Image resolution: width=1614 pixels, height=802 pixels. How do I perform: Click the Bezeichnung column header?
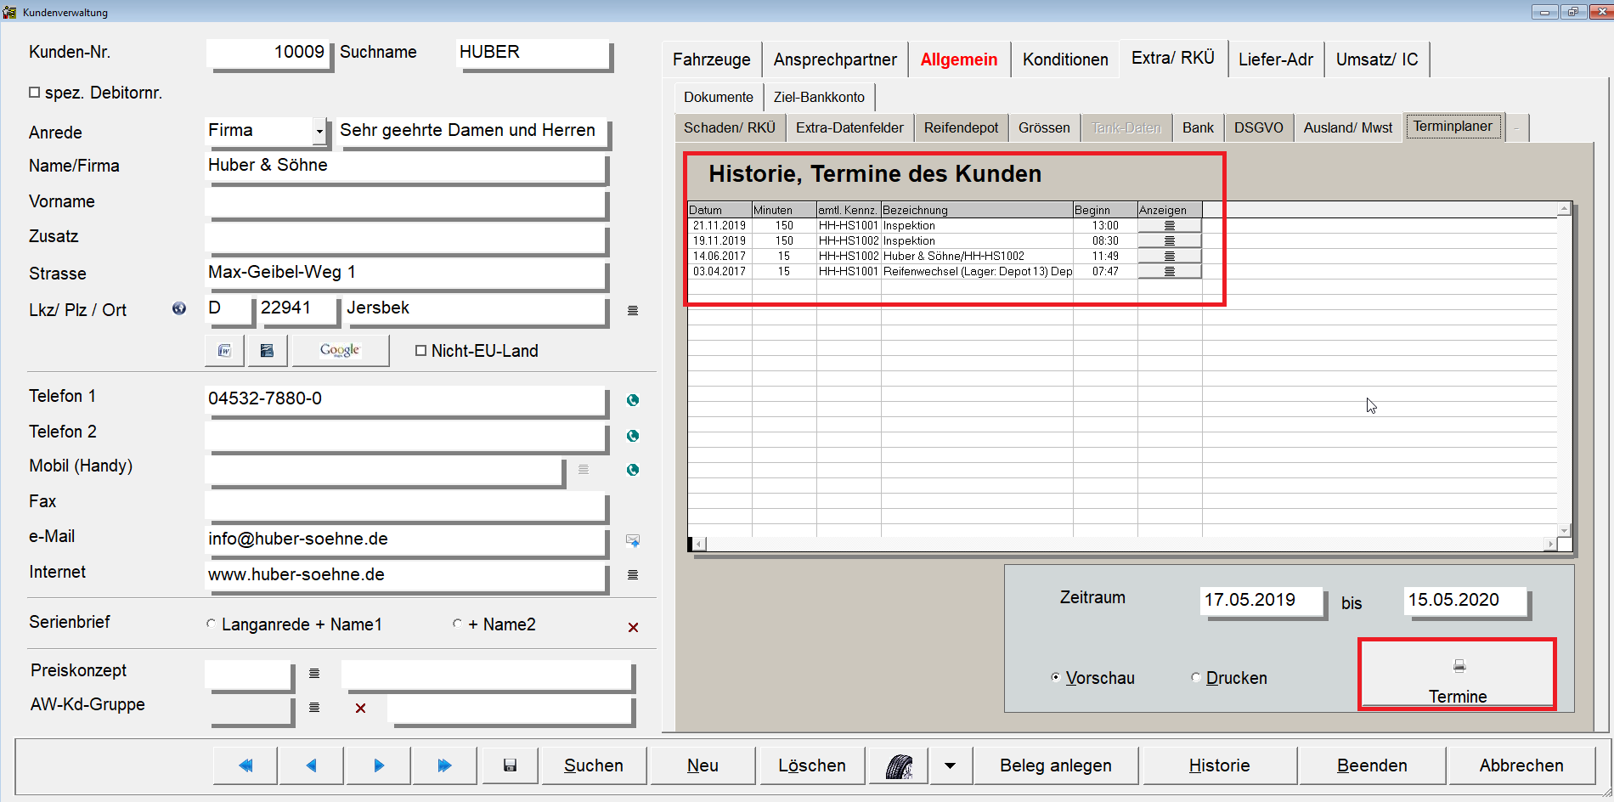click(x=977, y=210)
